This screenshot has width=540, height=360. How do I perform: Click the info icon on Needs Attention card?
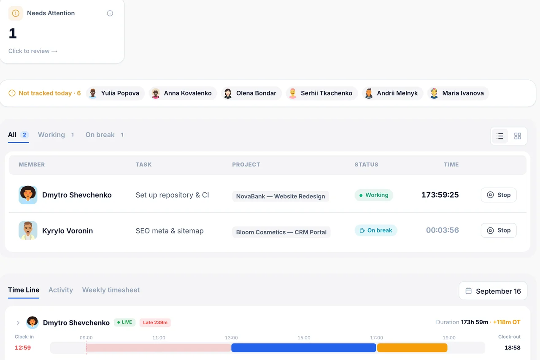(x=110, y=13)
